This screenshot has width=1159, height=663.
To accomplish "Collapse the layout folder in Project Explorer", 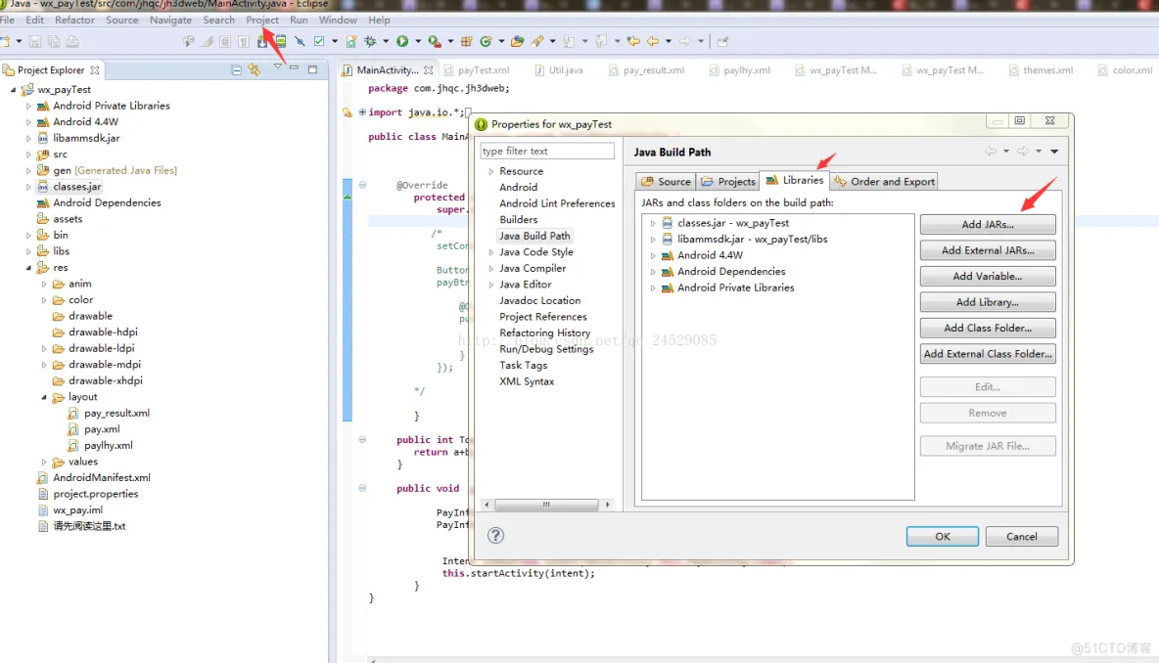I will click(x=44, y=397).
